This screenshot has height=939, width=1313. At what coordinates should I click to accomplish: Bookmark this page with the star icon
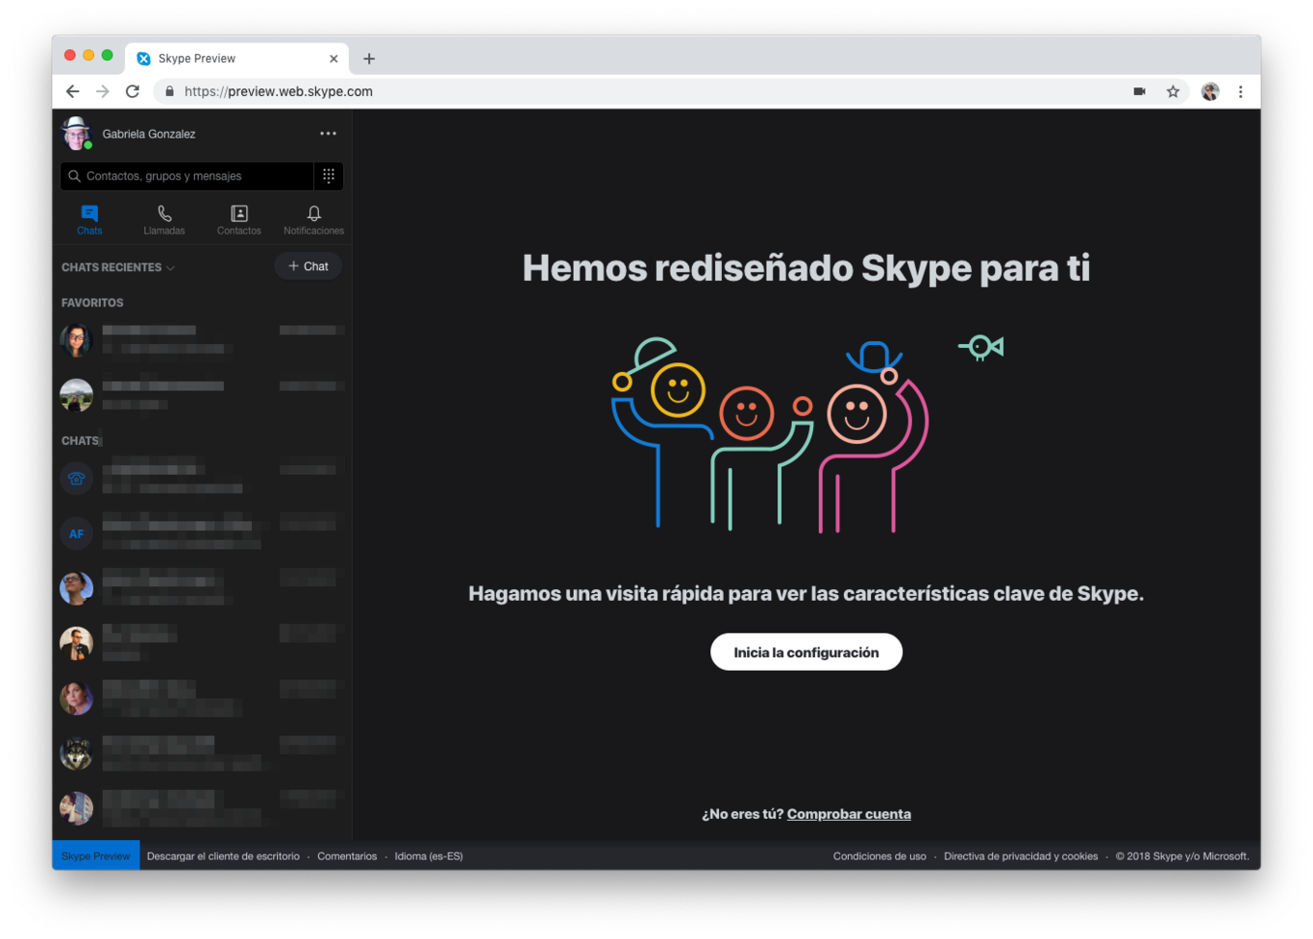(x=1173, y=91)
